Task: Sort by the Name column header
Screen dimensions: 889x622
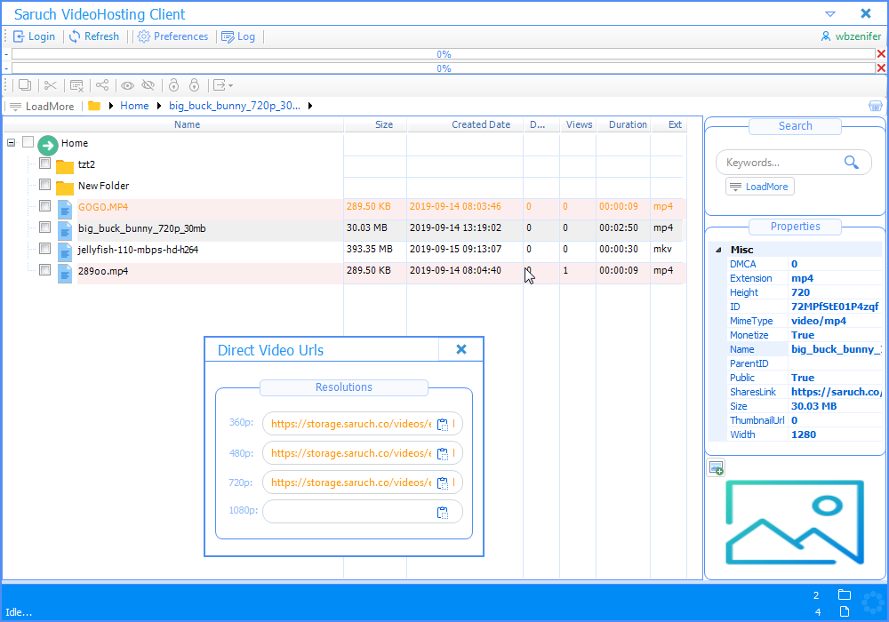Action: [x=187, y=124]
